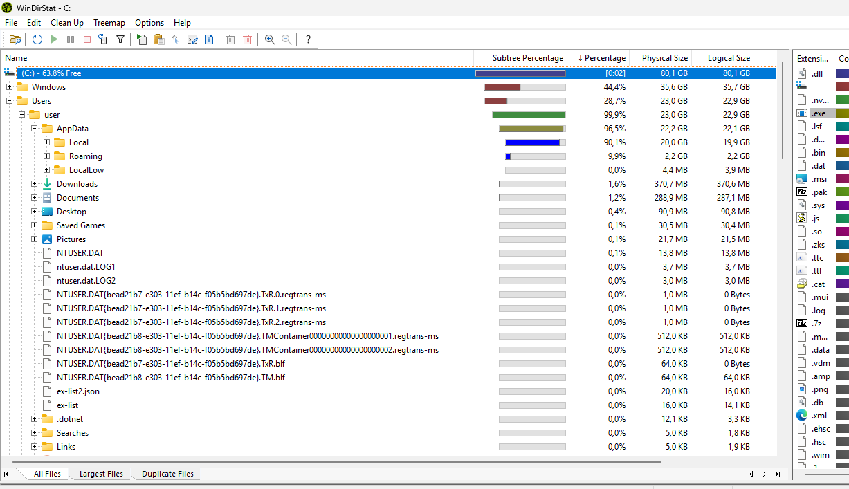This screenshot has height=489, width=849.
Task: Expand the Searches folder
Action: click(x=35, y=433)
